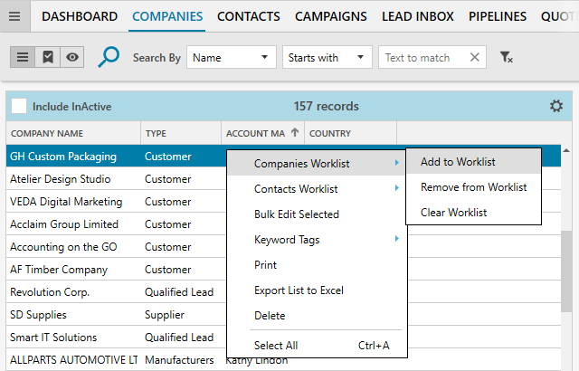Open the Lead Inbox tab
Screen dimensions: 579x371
click(x=418, y=16)
